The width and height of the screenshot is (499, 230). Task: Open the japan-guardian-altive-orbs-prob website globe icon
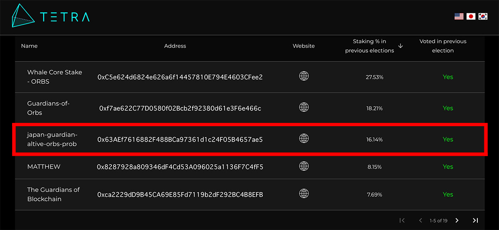tap(304, 139)
